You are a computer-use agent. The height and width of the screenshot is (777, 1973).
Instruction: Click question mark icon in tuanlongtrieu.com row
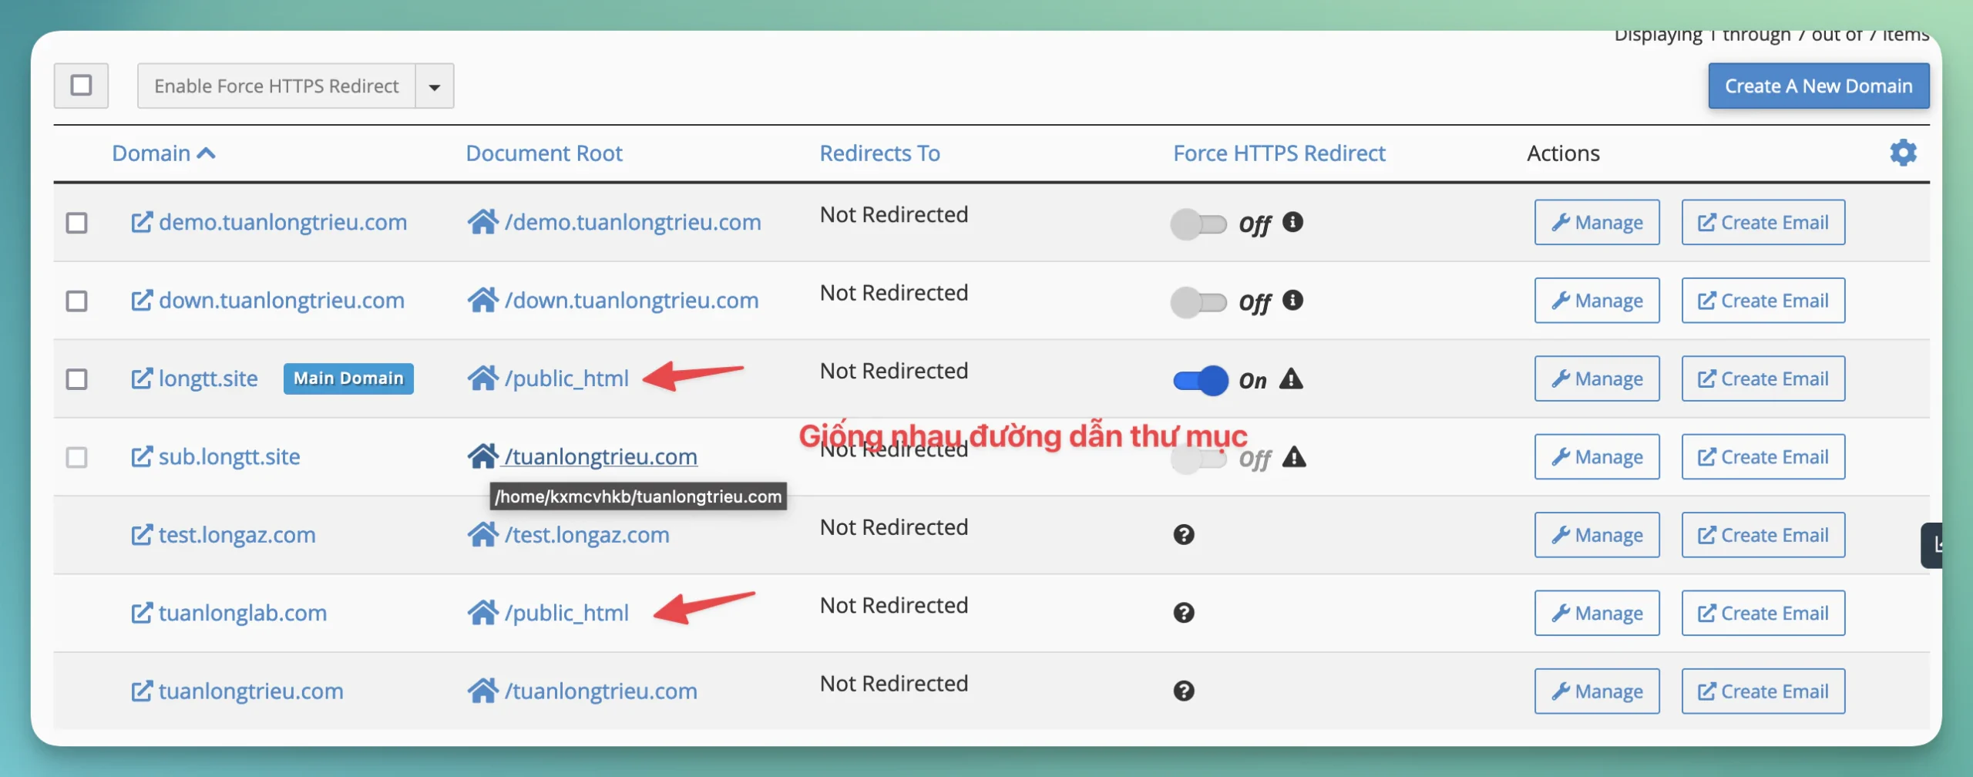[1184, 691]
